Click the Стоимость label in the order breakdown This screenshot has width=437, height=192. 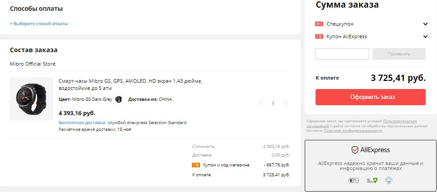click(x=204, y=147)
